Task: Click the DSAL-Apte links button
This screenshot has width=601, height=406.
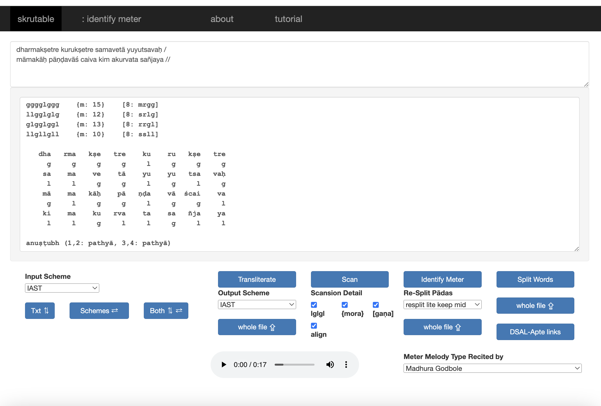Action: coord(535,332)
